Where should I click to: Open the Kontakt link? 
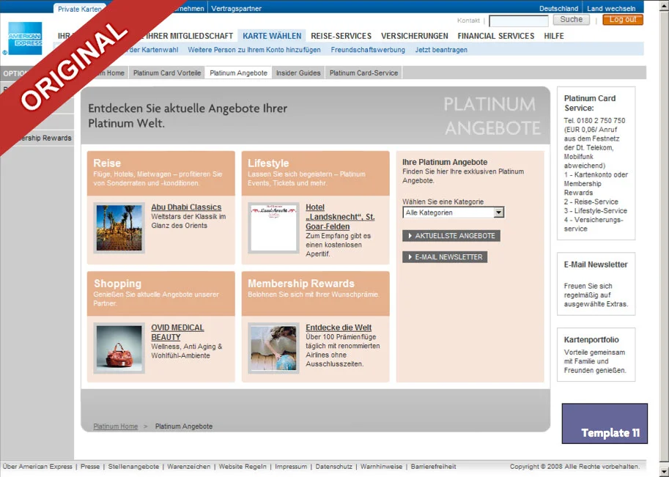(x=468, y=21)
